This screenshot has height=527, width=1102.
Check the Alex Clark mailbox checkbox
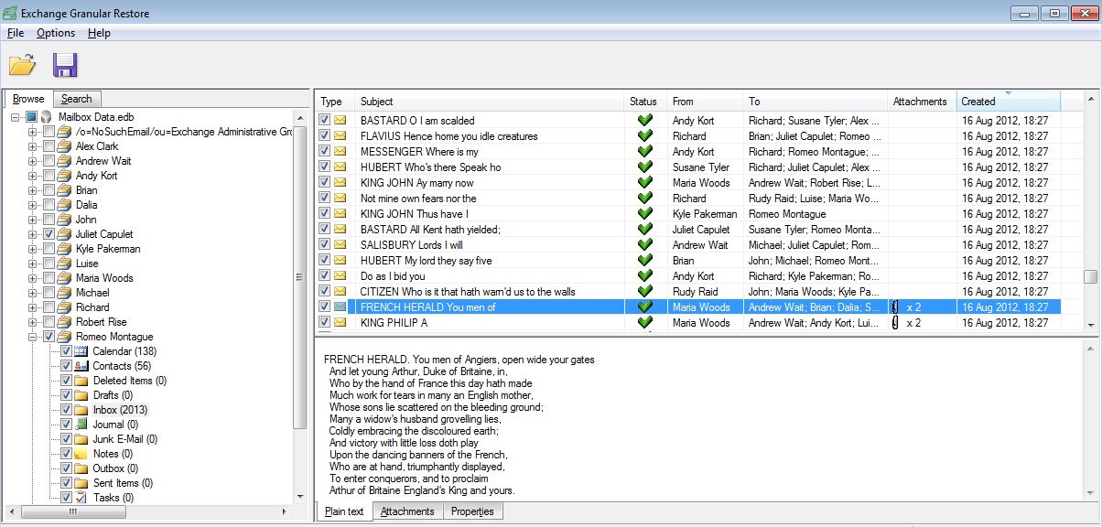pyautogui.click(x=49, y=146)
